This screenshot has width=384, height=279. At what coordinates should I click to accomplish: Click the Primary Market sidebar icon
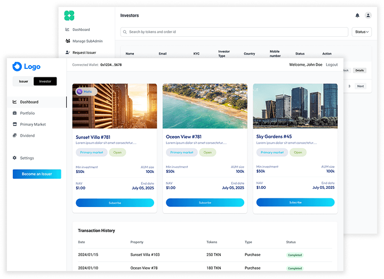tap(15, 124)
